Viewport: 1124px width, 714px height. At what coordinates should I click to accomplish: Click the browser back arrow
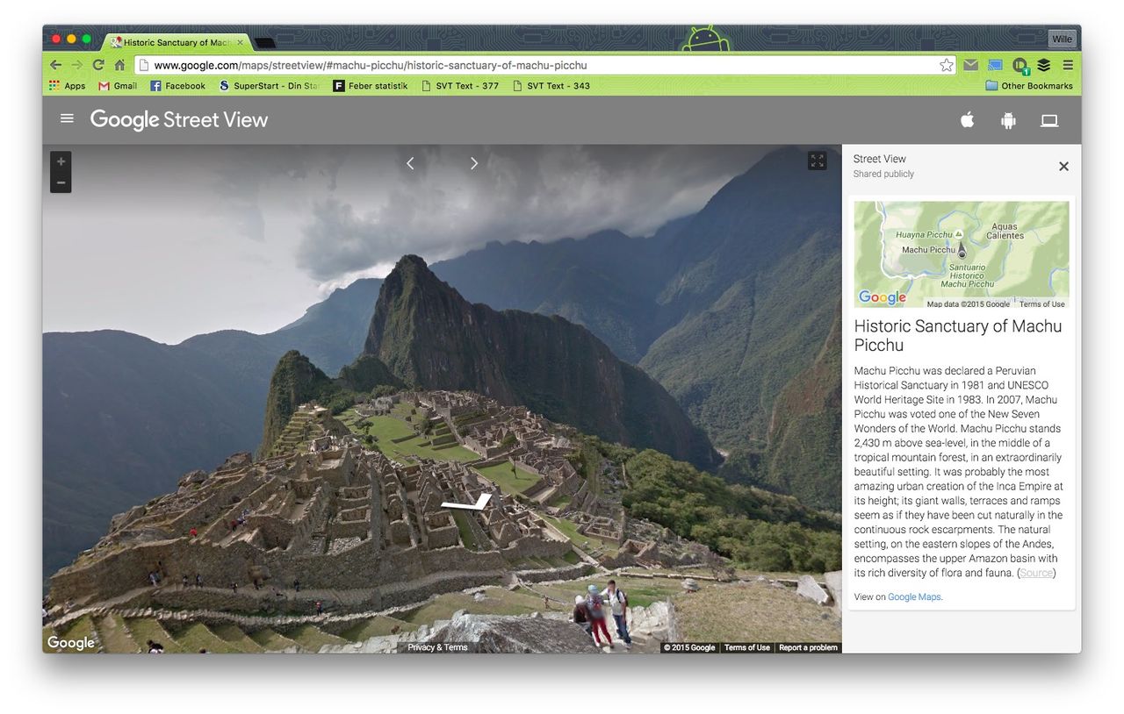tap(55, 65)
